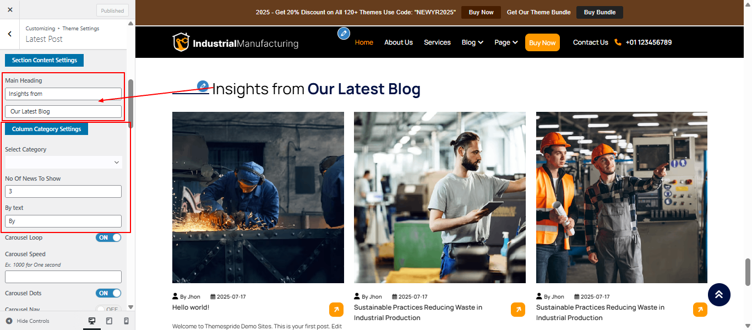This screenshot has height=330, width=752.
Task: Toggle the Carousel Loop switch
Action: click(x=108, y=237)
